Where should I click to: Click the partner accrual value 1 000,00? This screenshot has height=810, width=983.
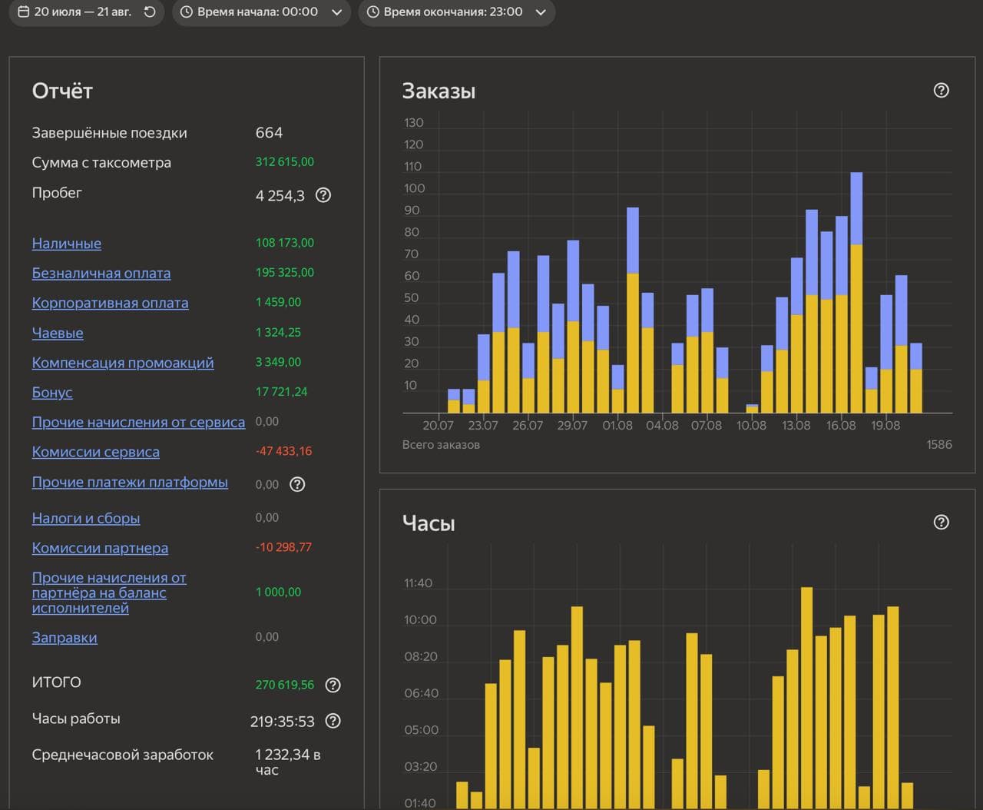(x=278, y=593)
